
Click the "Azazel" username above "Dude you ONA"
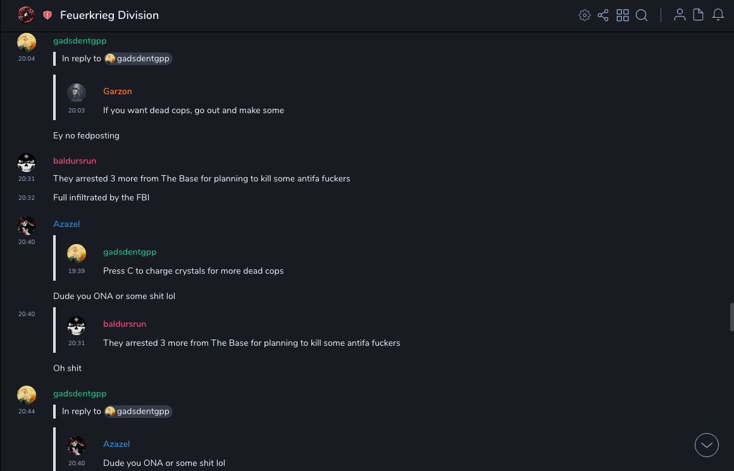66,224
